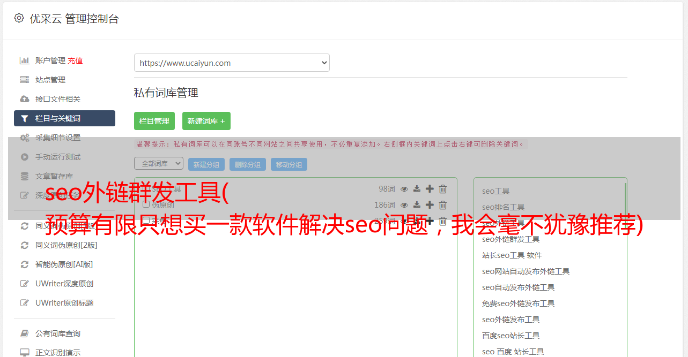
Task: Click the database icon for 文章暂存库
Action: point(25,176)
